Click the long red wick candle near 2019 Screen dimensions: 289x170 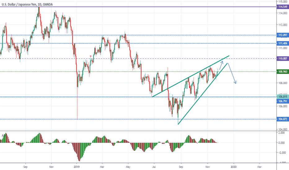click(x=77, y=105)
